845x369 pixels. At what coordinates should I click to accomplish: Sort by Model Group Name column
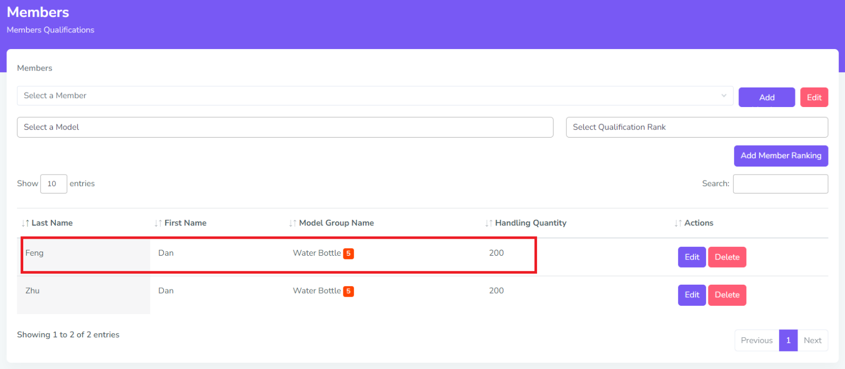[336, 223]
